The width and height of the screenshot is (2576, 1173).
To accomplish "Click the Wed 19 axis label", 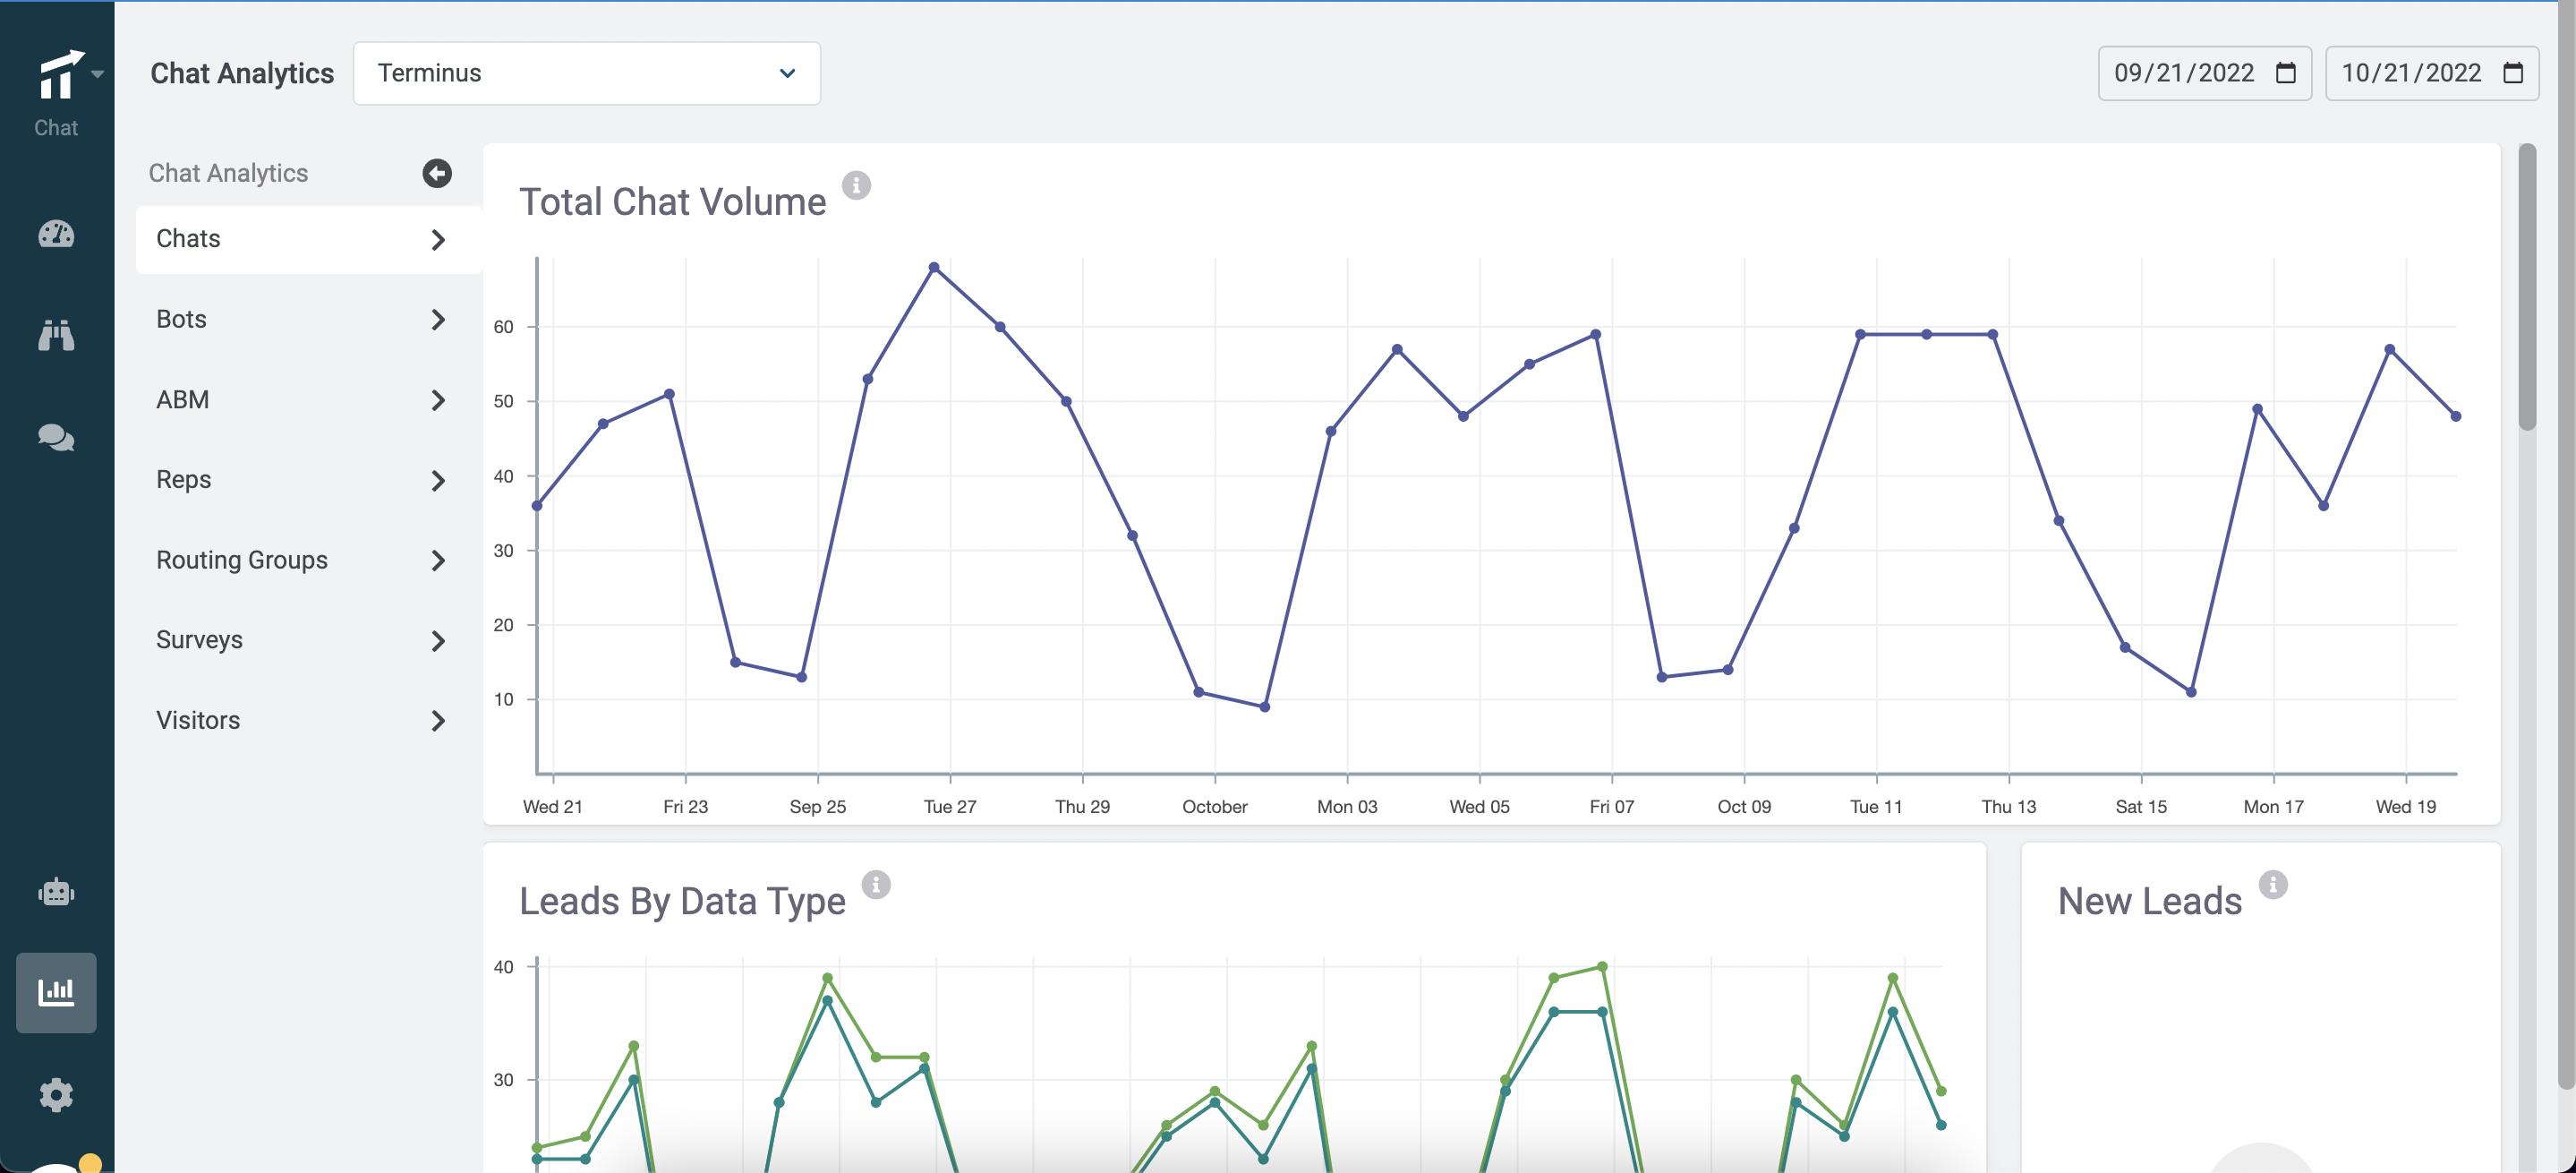I will click(x=2406, y=806).
